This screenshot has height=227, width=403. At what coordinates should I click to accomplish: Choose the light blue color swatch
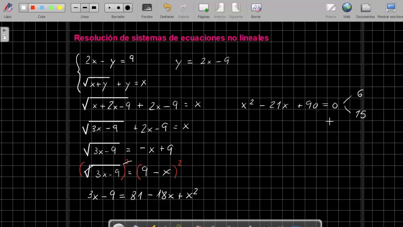click(x=42, y=8)
